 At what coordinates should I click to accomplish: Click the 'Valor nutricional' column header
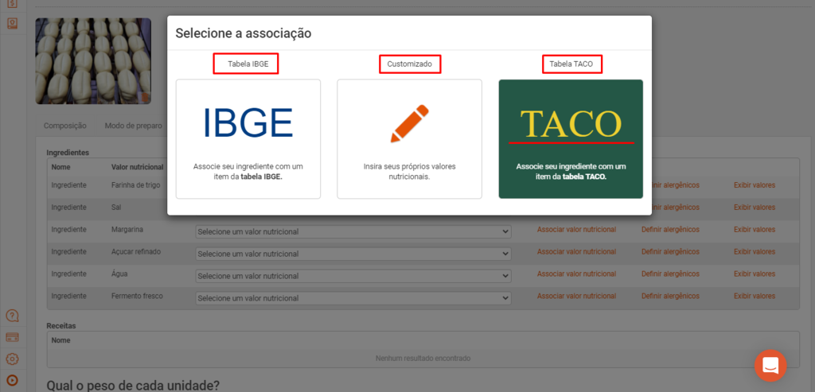click(x=137, y=167)
